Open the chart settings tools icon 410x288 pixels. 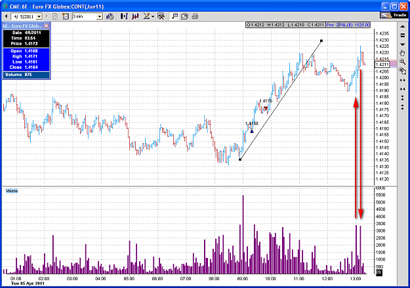161,16
